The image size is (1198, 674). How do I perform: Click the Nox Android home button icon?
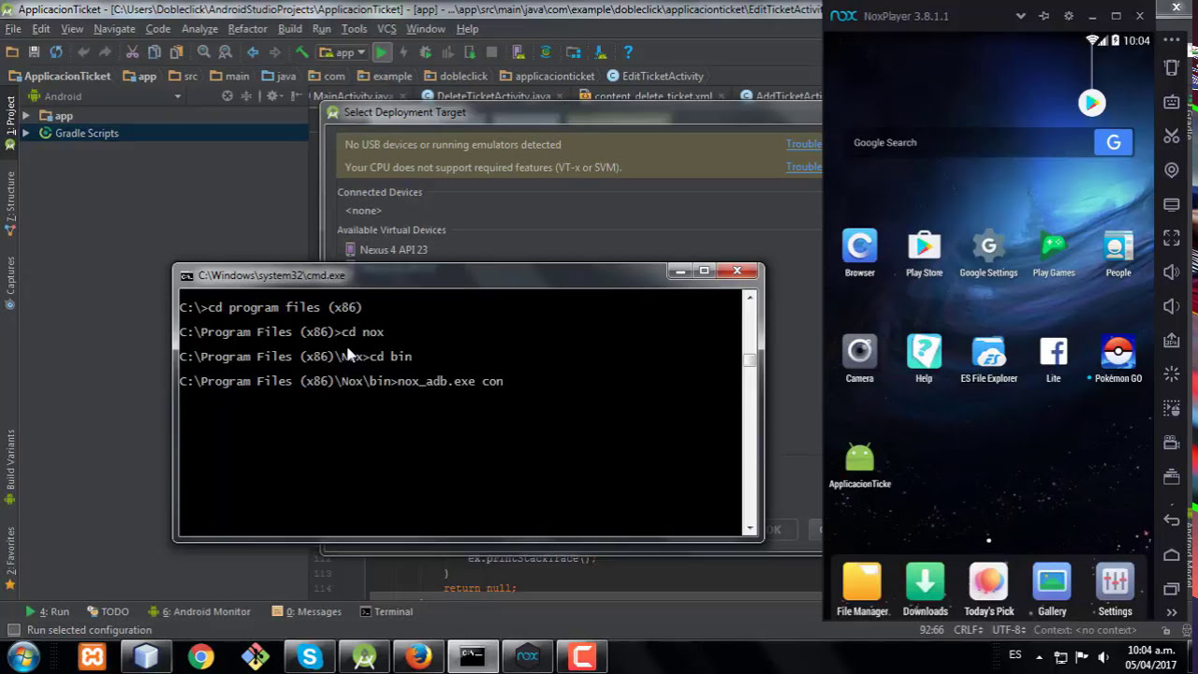pyautogui.click(x=1172, y=555)
